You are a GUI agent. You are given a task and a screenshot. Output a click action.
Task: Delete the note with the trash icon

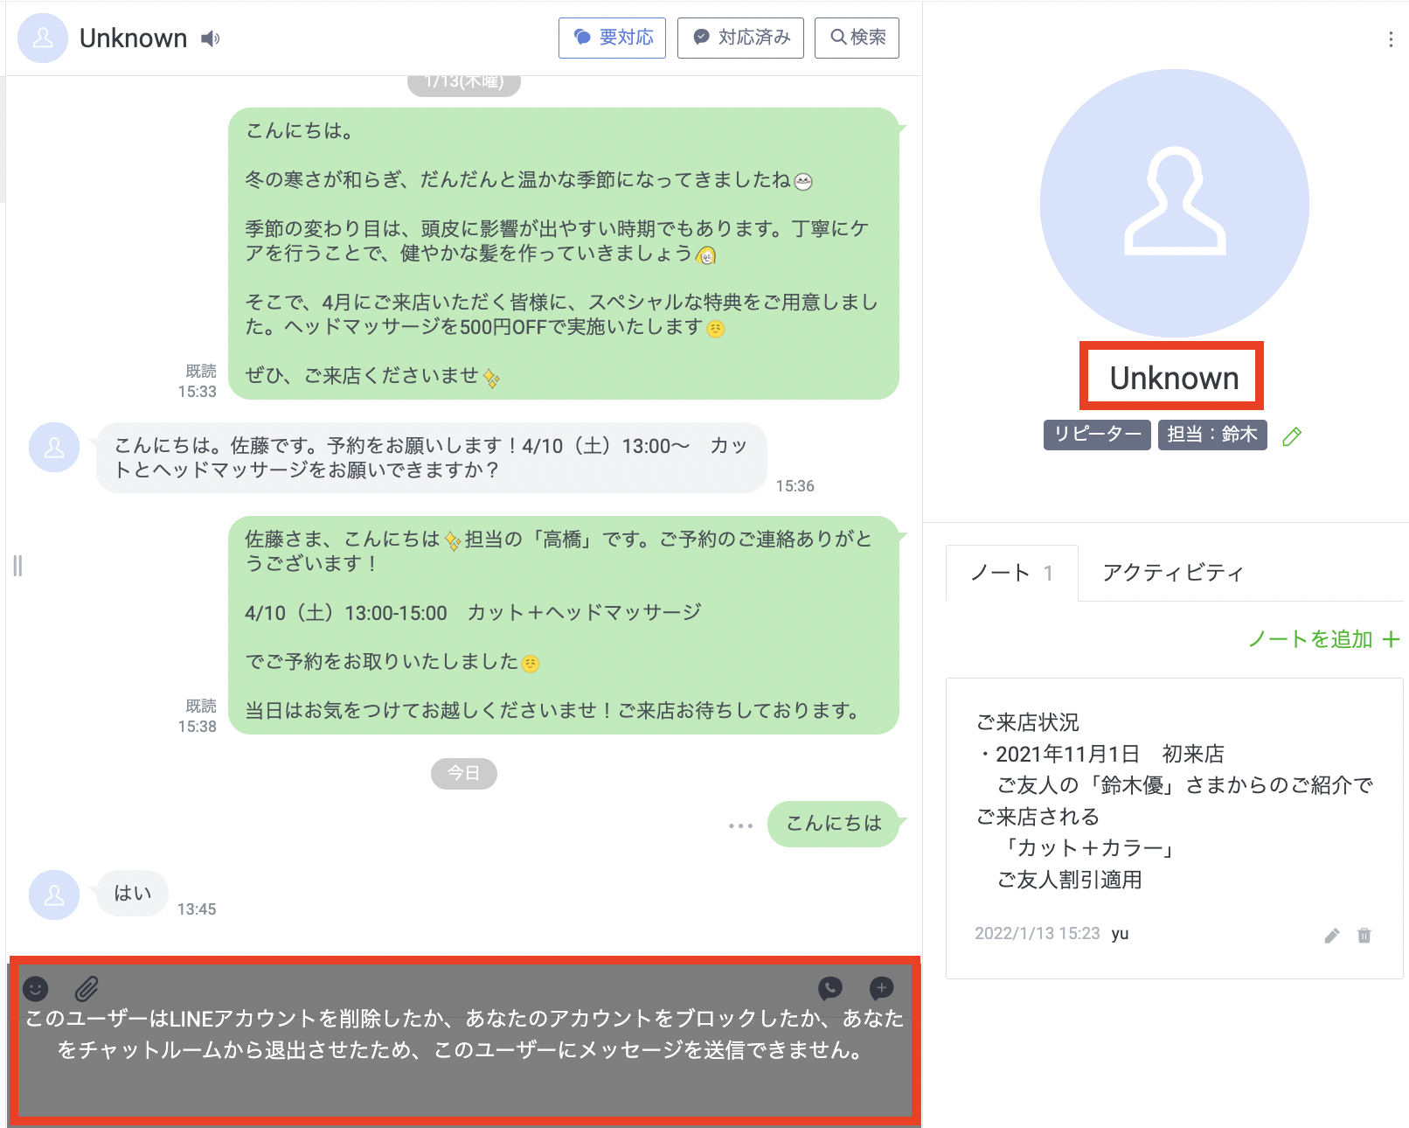(x=1364, y=936)
